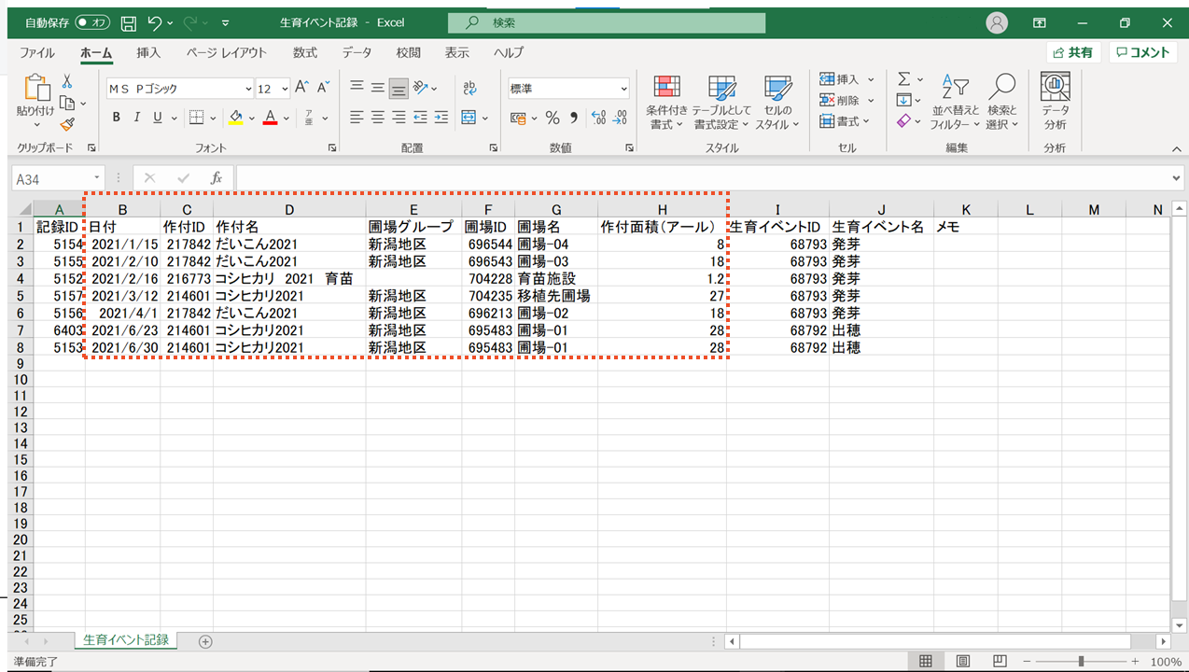This screenshot has height=672, width=1189.
Task: Toggle italic formatting
Action: coord(137,118)
